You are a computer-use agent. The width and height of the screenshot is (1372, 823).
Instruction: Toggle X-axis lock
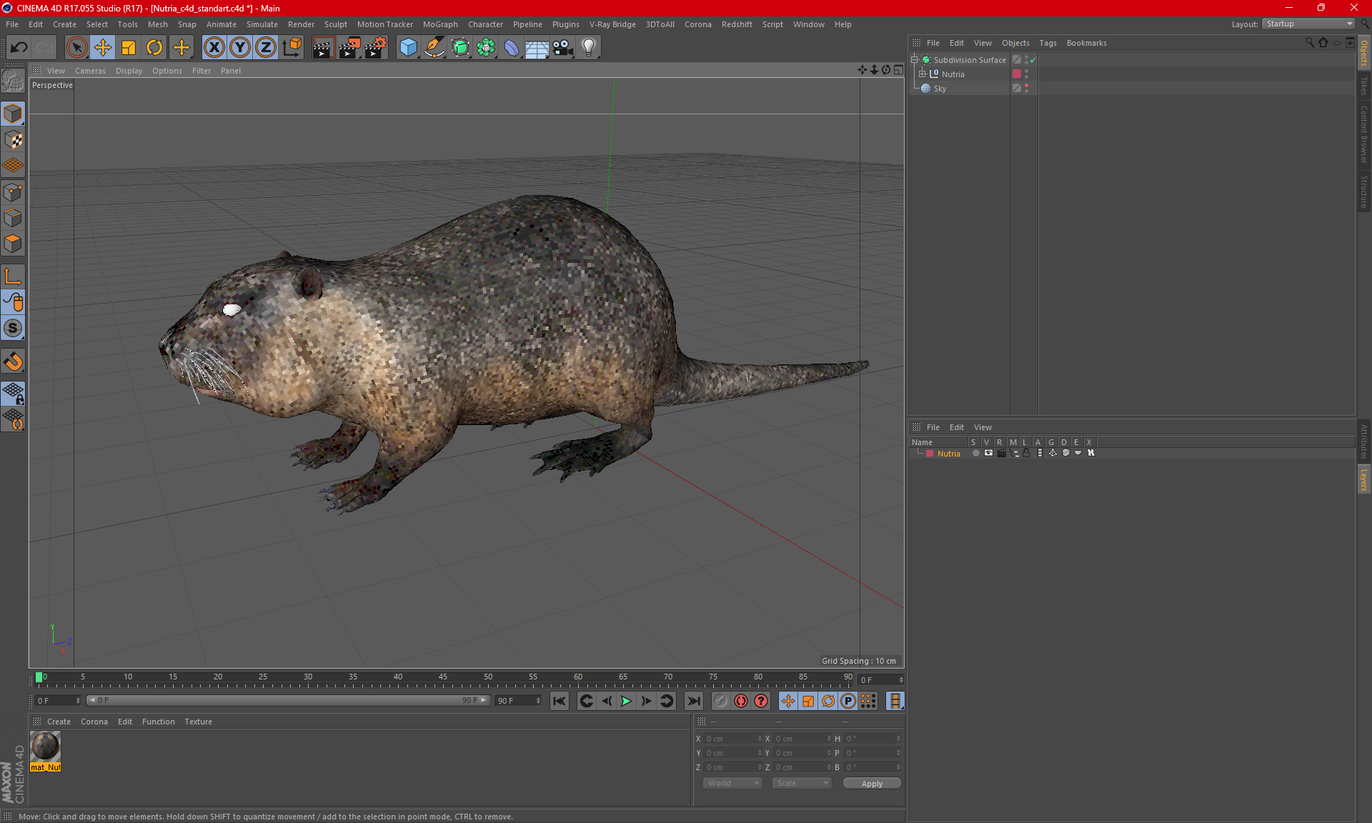click(214, 48)
